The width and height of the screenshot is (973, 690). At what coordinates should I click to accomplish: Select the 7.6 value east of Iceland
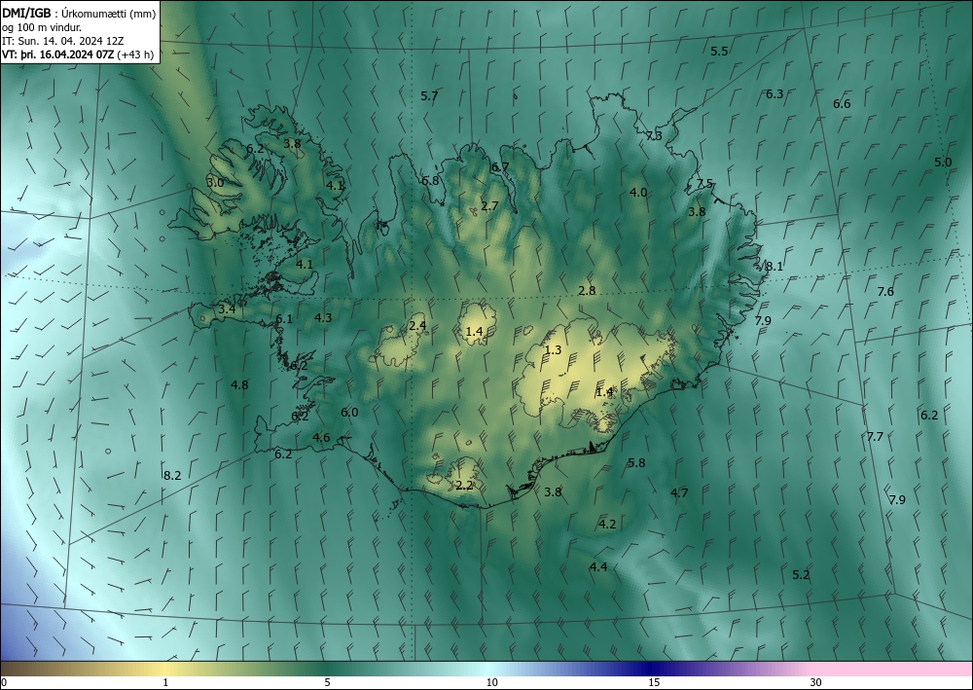885,291
